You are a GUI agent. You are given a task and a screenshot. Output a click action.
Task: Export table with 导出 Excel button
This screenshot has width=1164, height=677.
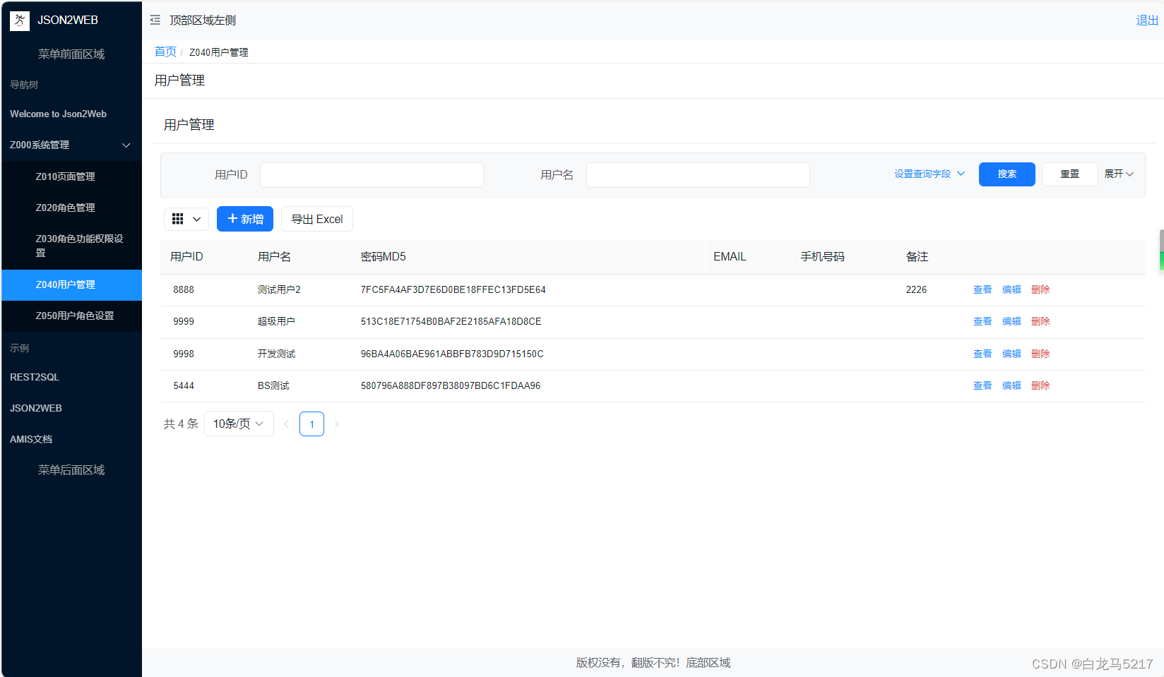[317, 219]
